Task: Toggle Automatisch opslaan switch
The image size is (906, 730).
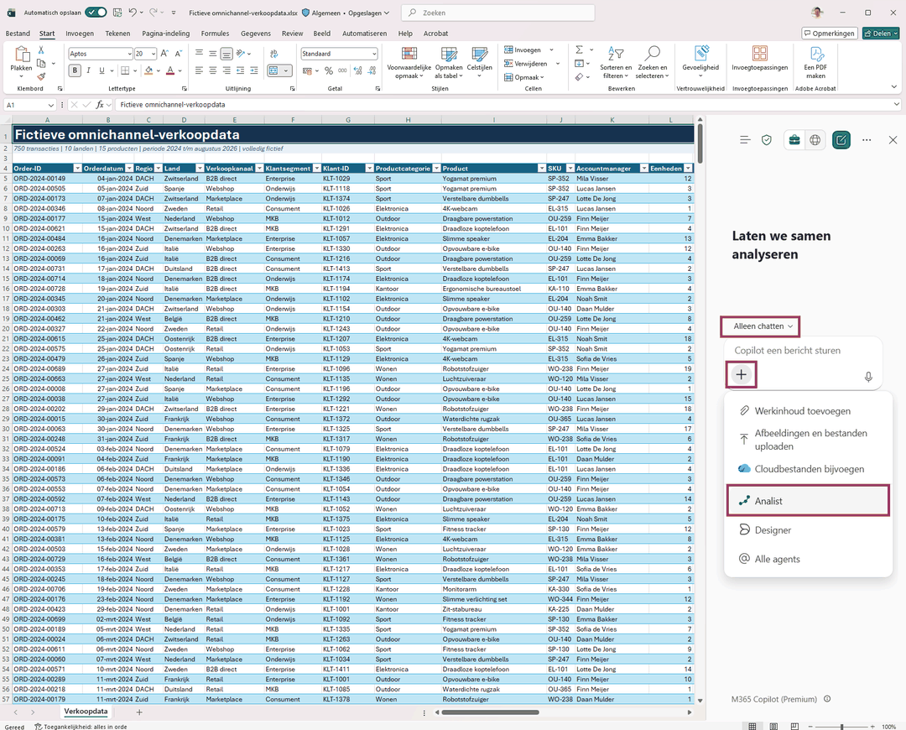Action: [x=96, y=12]
